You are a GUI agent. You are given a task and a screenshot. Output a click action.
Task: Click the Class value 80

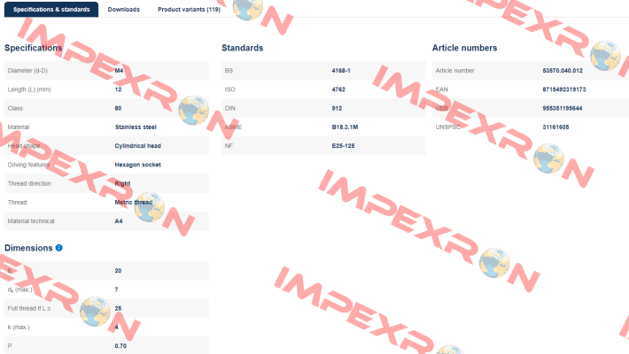[x=118, y=108]
